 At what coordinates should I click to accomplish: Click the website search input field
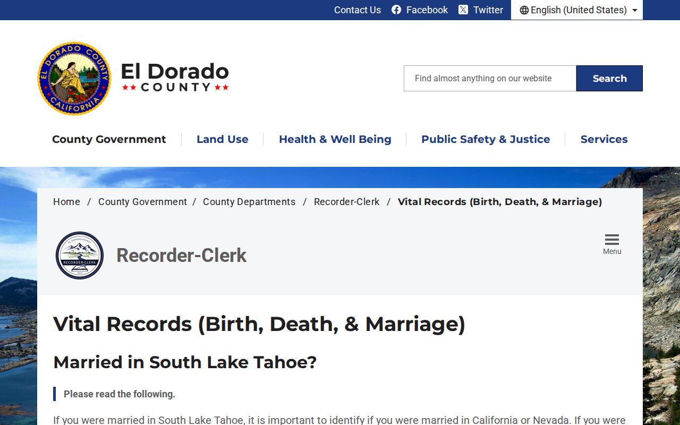click(490, 79)
